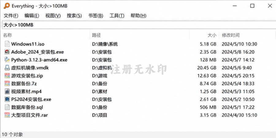Viewport: 276px width, 138px height.
Task: Select file name 大型项目文件.rar
Action: 29,115
